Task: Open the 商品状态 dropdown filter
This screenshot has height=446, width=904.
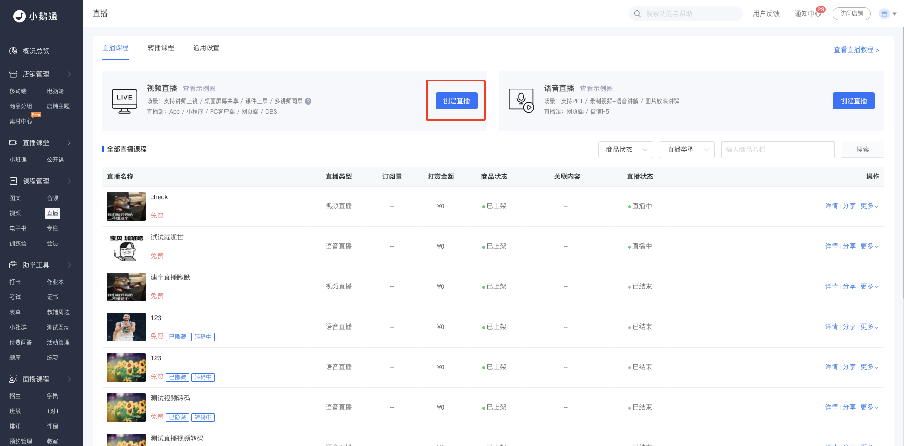Action: 626,150
